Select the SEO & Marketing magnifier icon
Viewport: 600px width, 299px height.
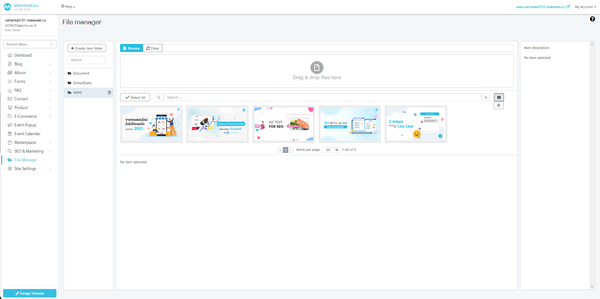10,151
